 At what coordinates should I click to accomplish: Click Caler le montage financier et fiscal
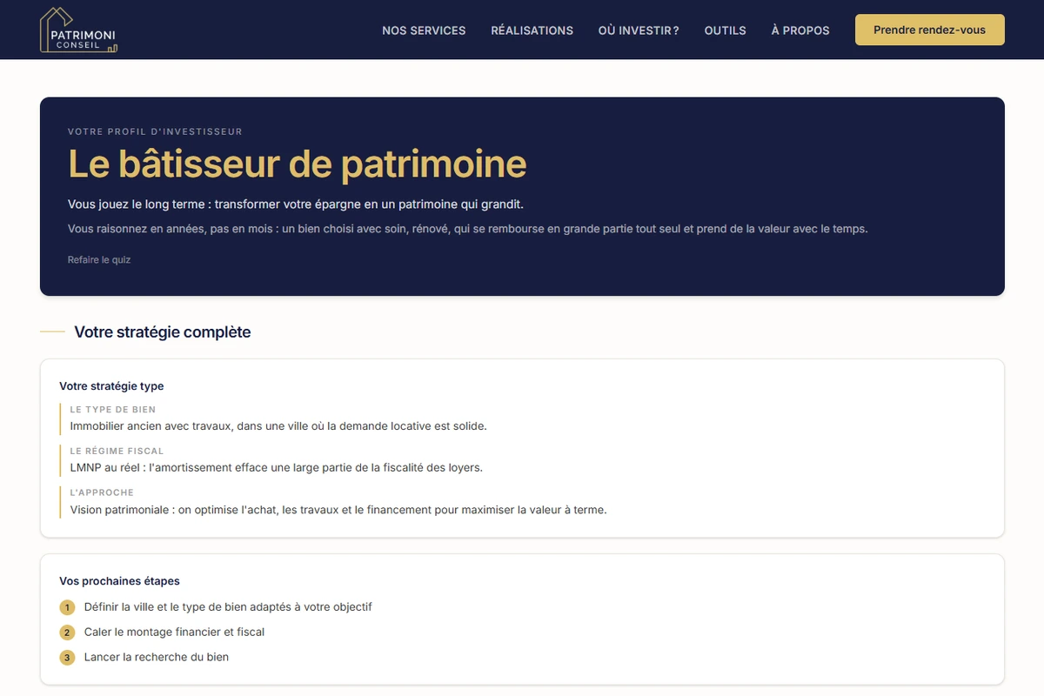click(174, 632)
